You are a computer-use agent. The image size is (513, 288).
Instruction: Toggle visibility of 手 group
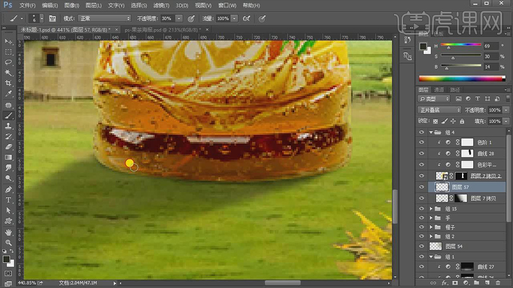pos(421,218)
